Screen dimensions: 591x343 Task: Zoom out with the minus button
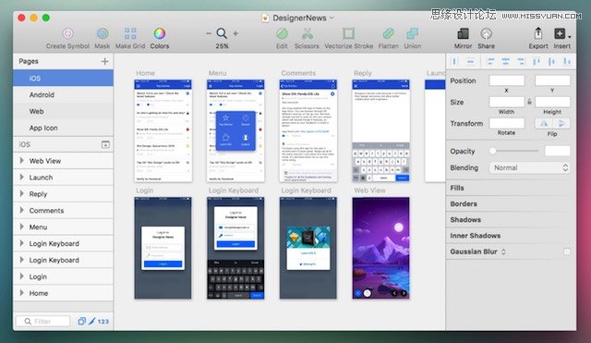(209, 33)
